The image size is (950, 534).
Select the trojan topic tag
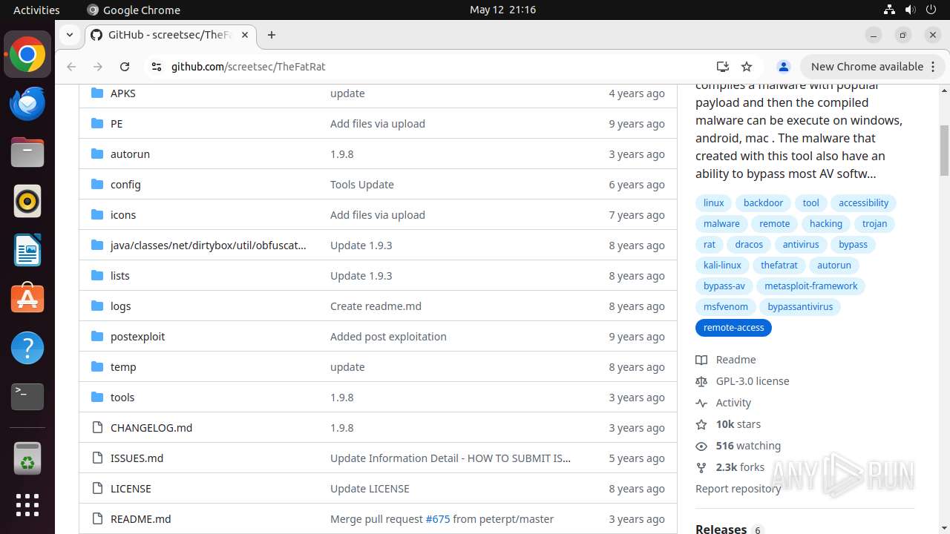(874, 223)
